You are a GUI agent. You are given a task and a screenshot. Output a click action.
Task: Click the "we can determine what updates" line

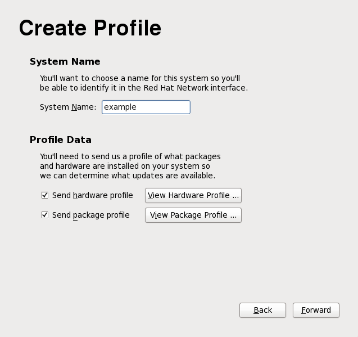(x=127, y=176)
